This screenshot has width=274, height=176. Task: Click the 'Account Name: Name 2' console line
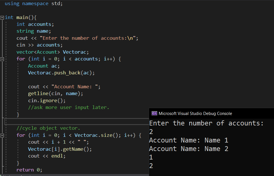(x=189, y=148)
